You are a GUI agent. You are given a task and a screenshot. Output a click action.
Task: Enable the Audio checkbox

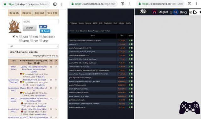pos(21,36)
